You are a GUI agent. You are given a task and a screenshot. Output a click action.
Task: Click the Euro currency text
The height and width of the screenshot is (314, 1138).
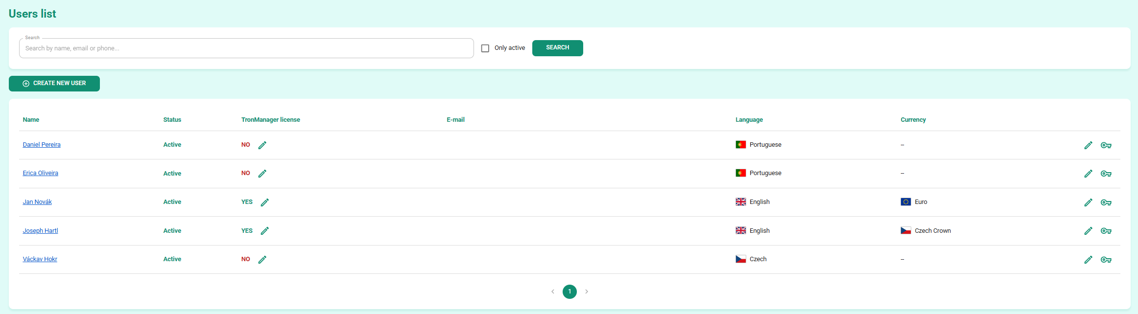pos(921,202)
